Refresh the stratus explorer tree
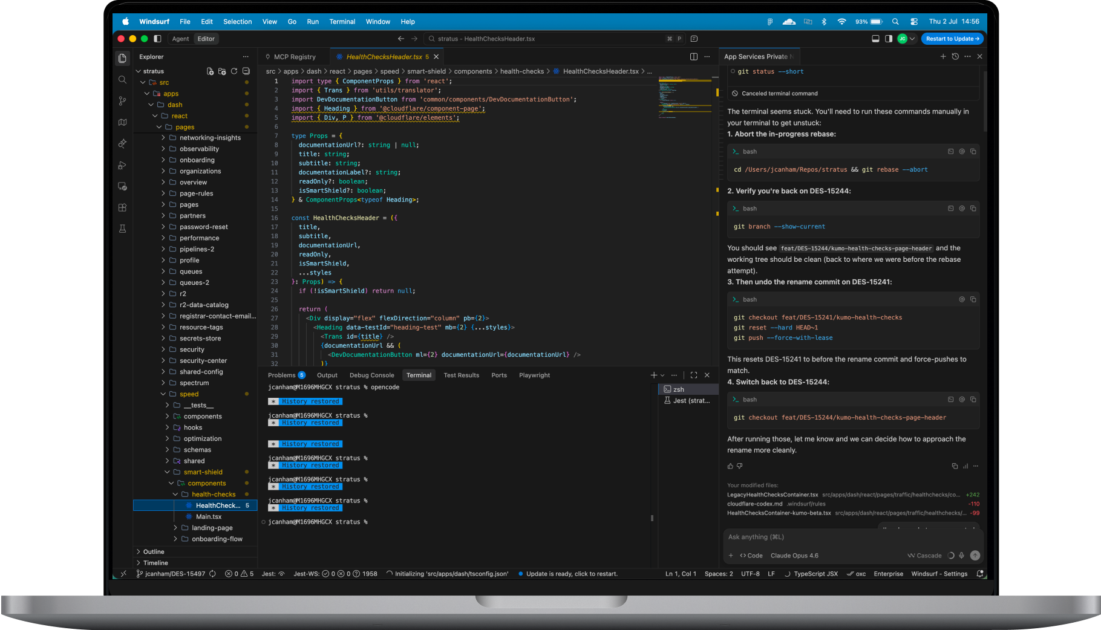This screenshot has width=1101, height=630. [234, 71]
